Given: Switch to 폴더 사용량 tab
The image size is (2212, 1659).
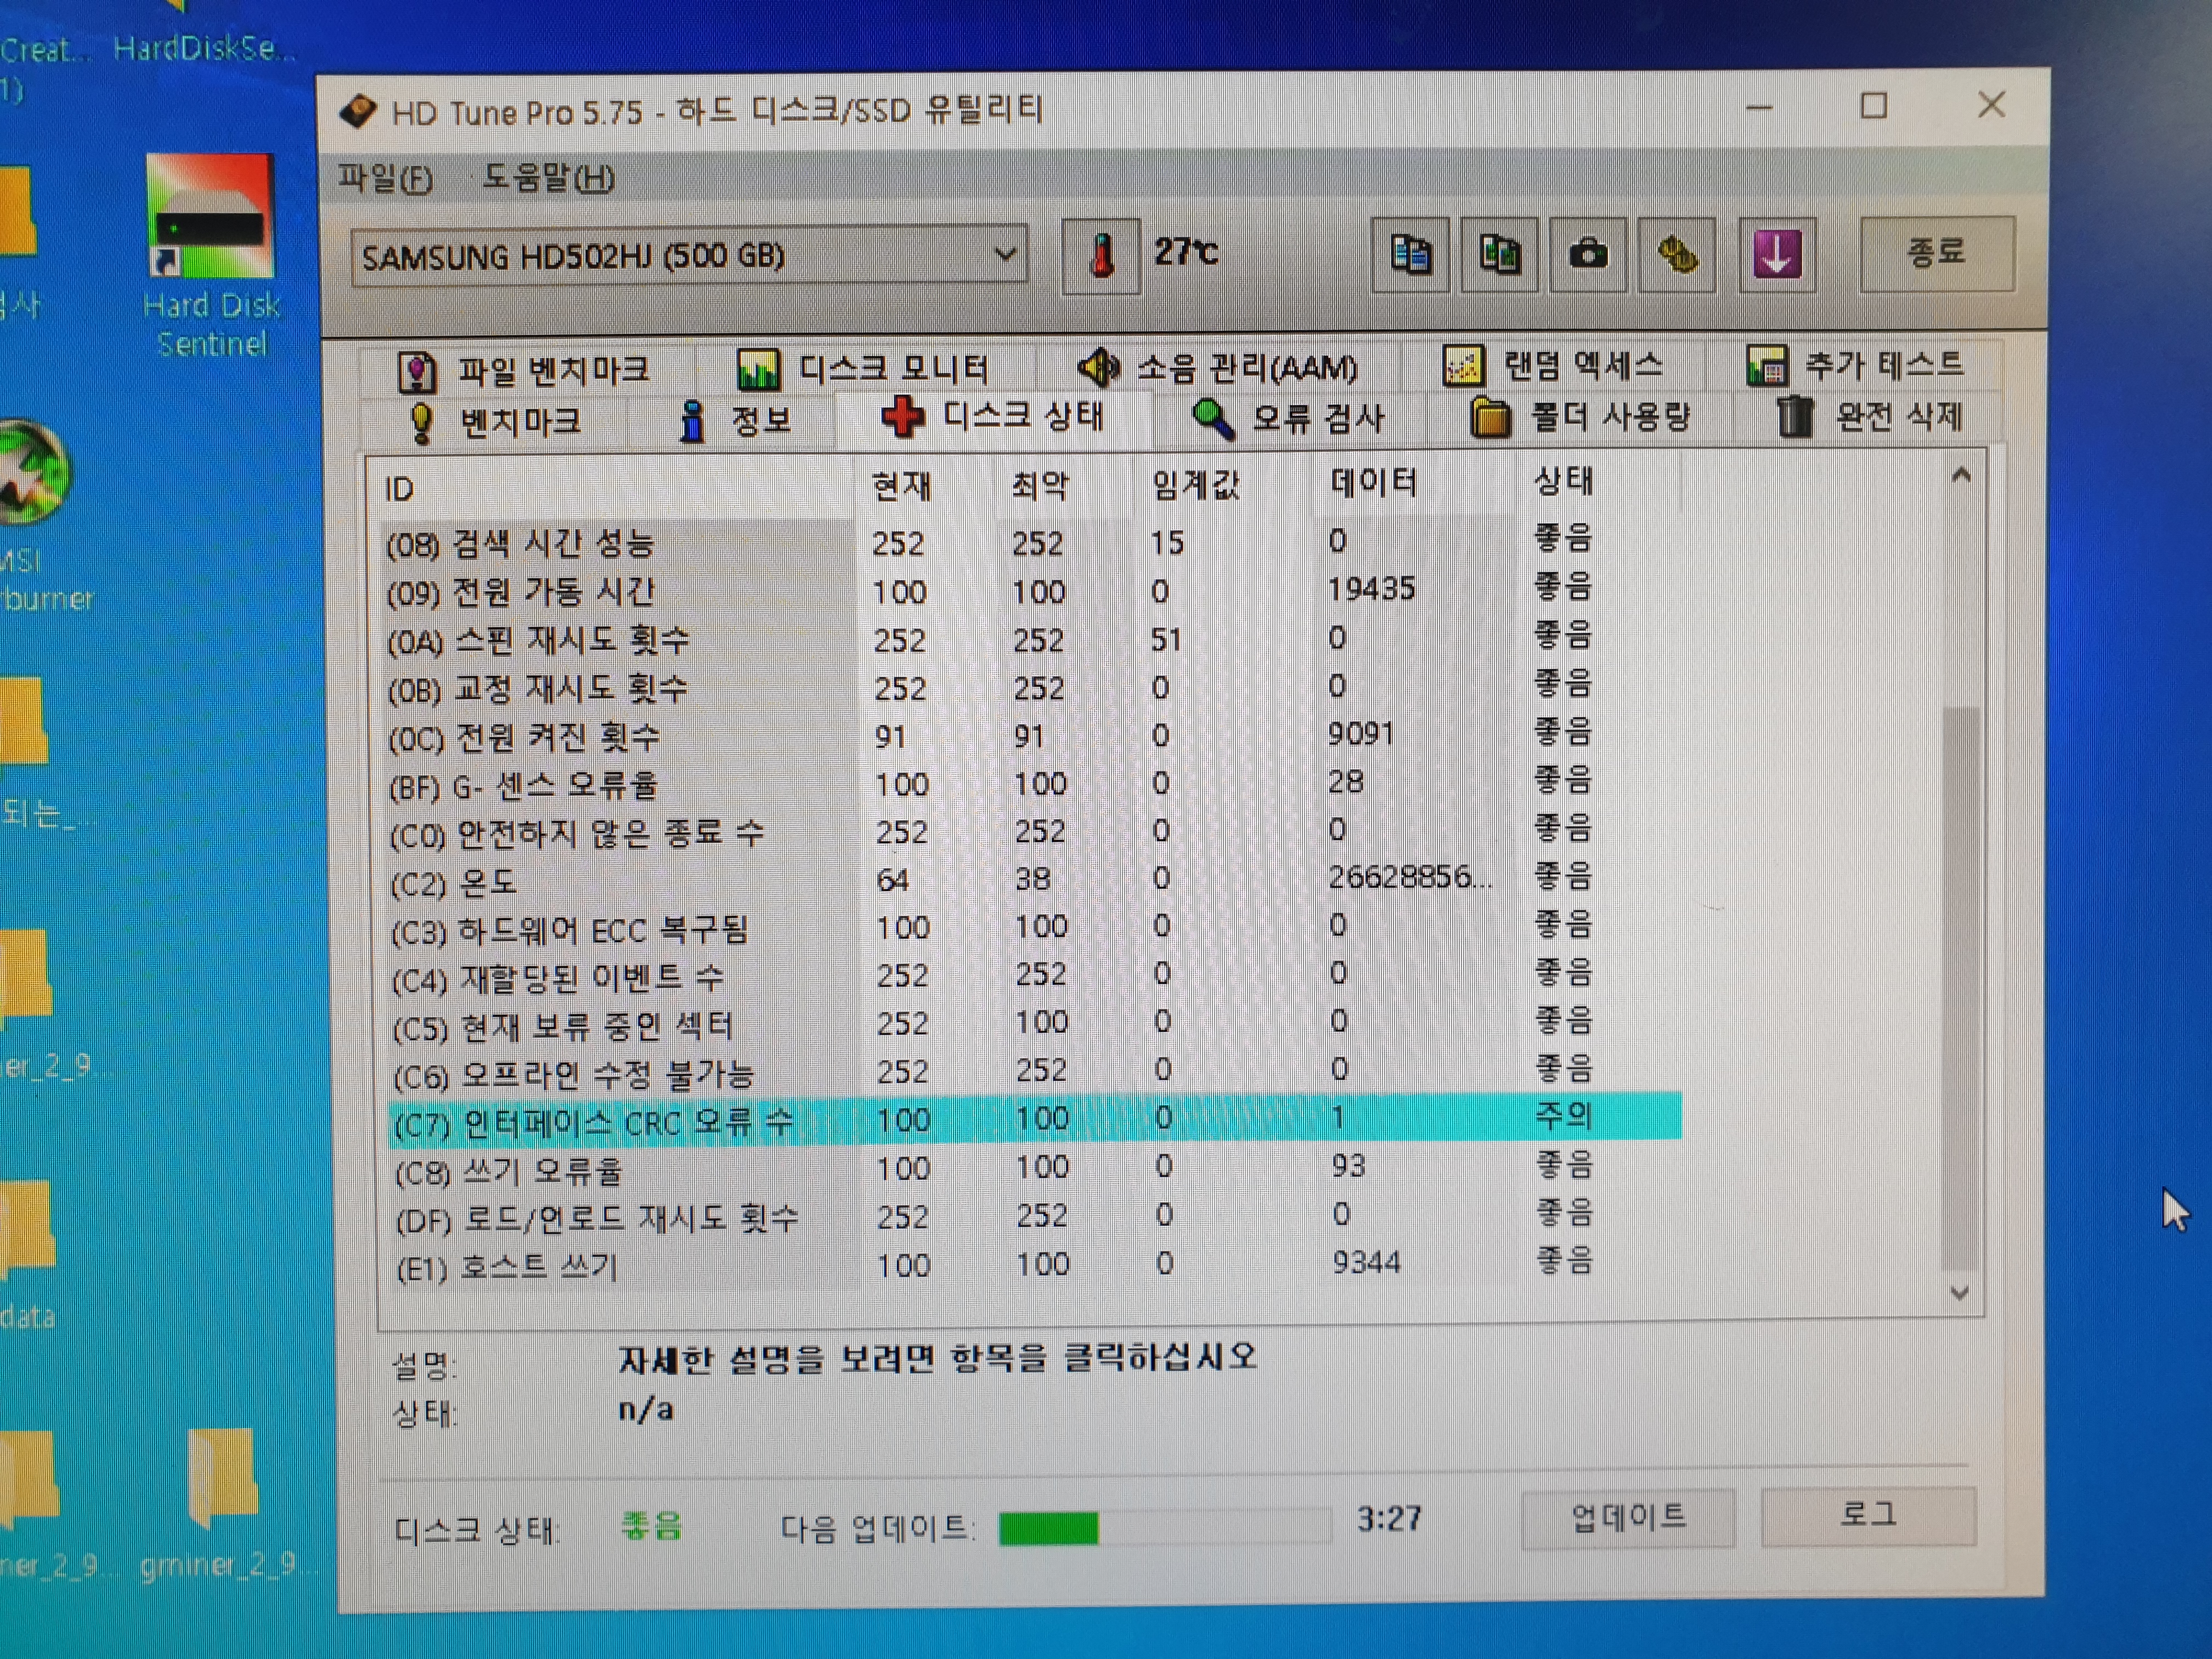Looking at the screenshot, I should pyautogui.click(x=1581, y=416).
